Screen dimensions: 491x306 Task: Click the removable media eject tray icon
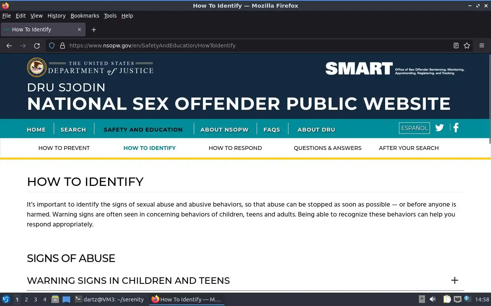(x=422, y=299)
